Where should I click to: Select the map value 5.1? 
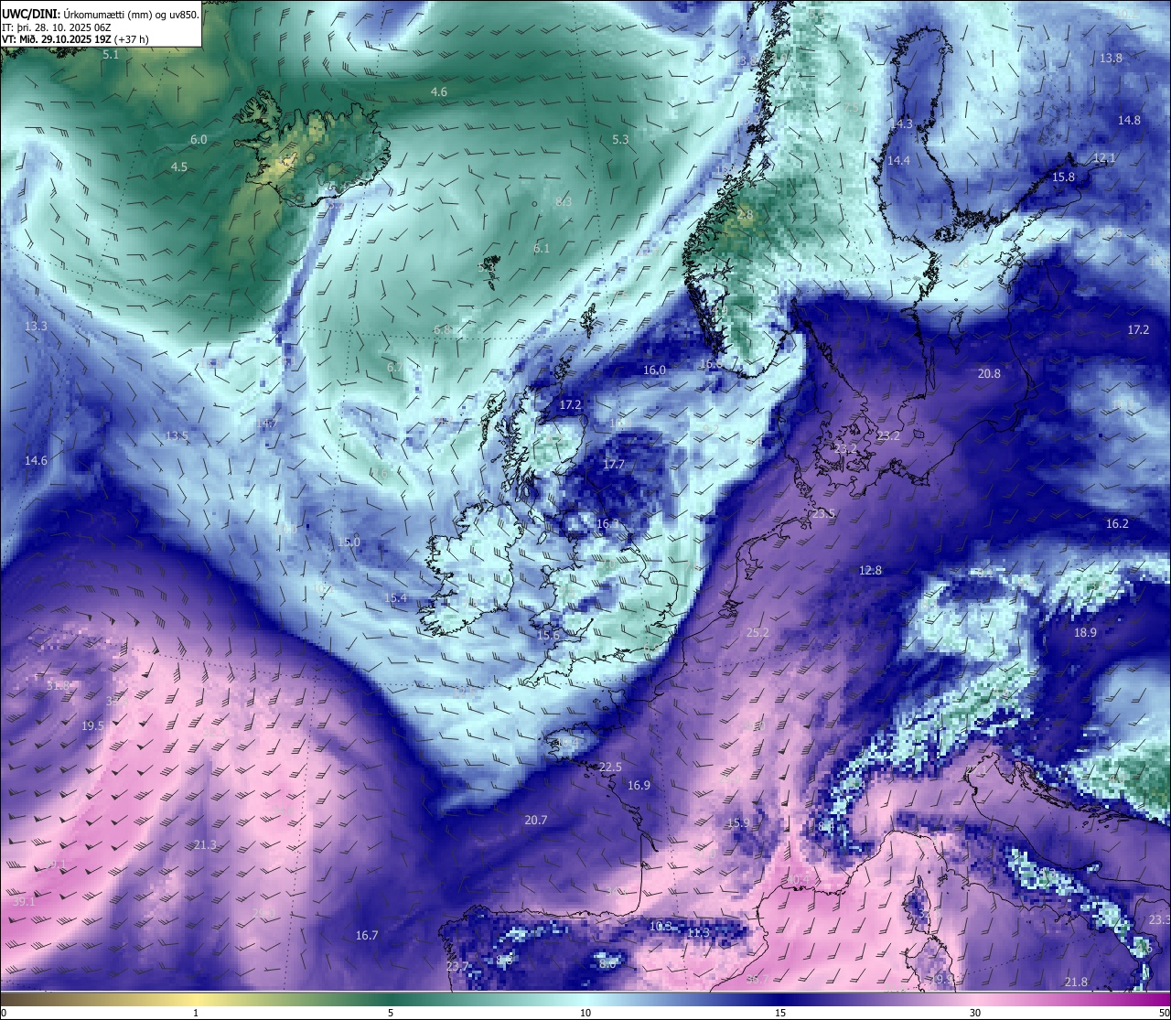[x=111, y=55]
